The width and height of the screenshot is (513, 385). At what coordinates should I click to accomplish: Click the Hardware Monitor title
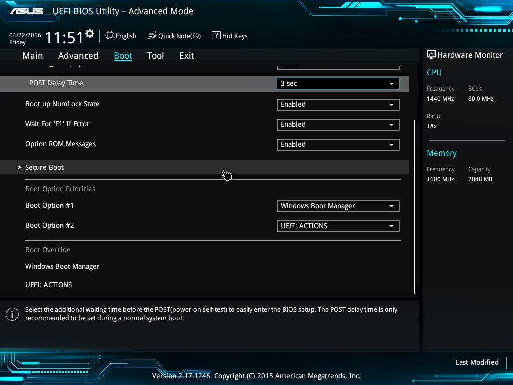click(x=470, y=55)
